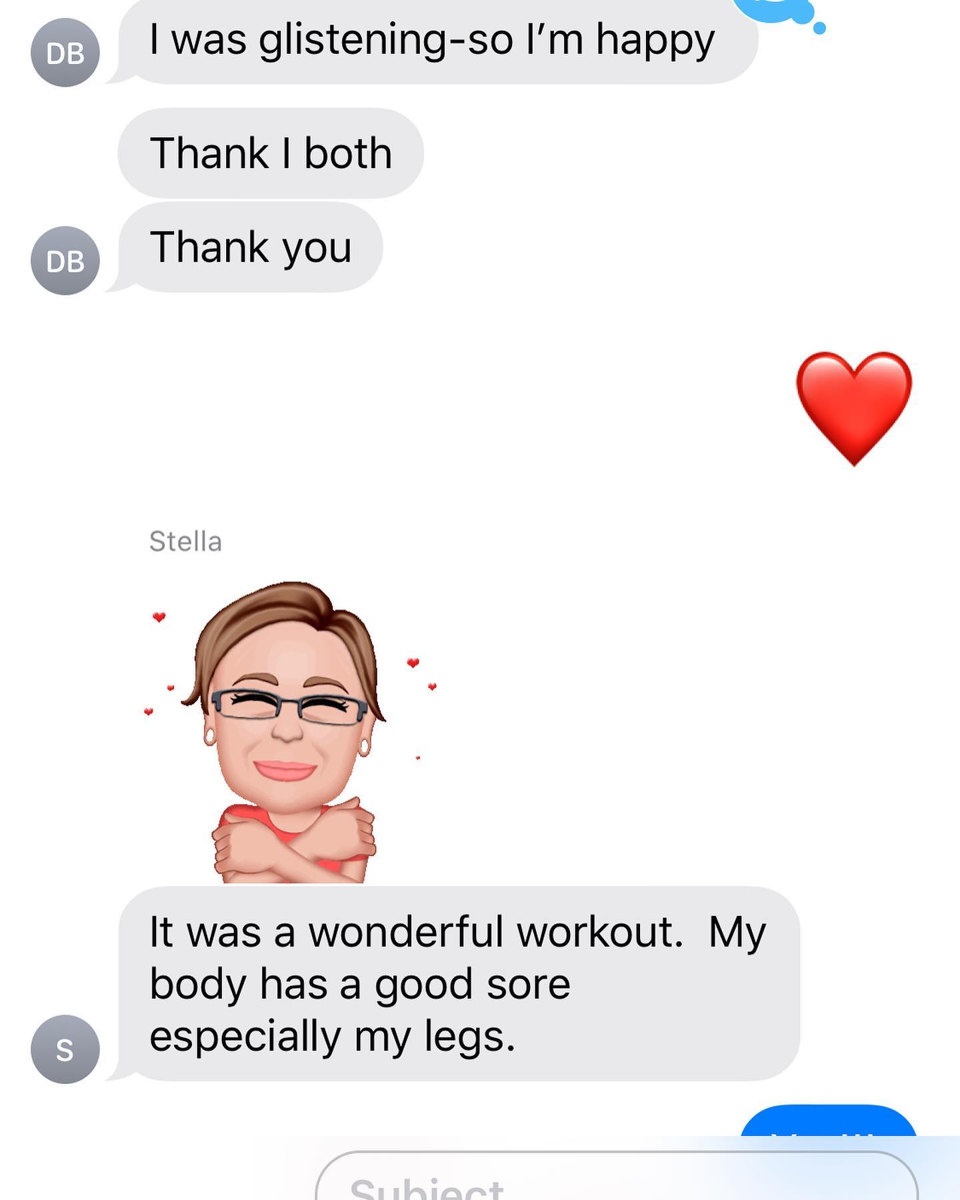Tap the S contact avatar
960x1200 pixels.
(x=65, y=1049)
